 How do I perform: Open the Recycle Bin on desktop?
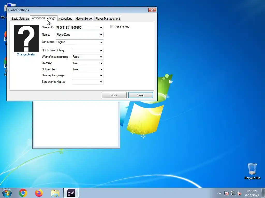click(252, 171)
